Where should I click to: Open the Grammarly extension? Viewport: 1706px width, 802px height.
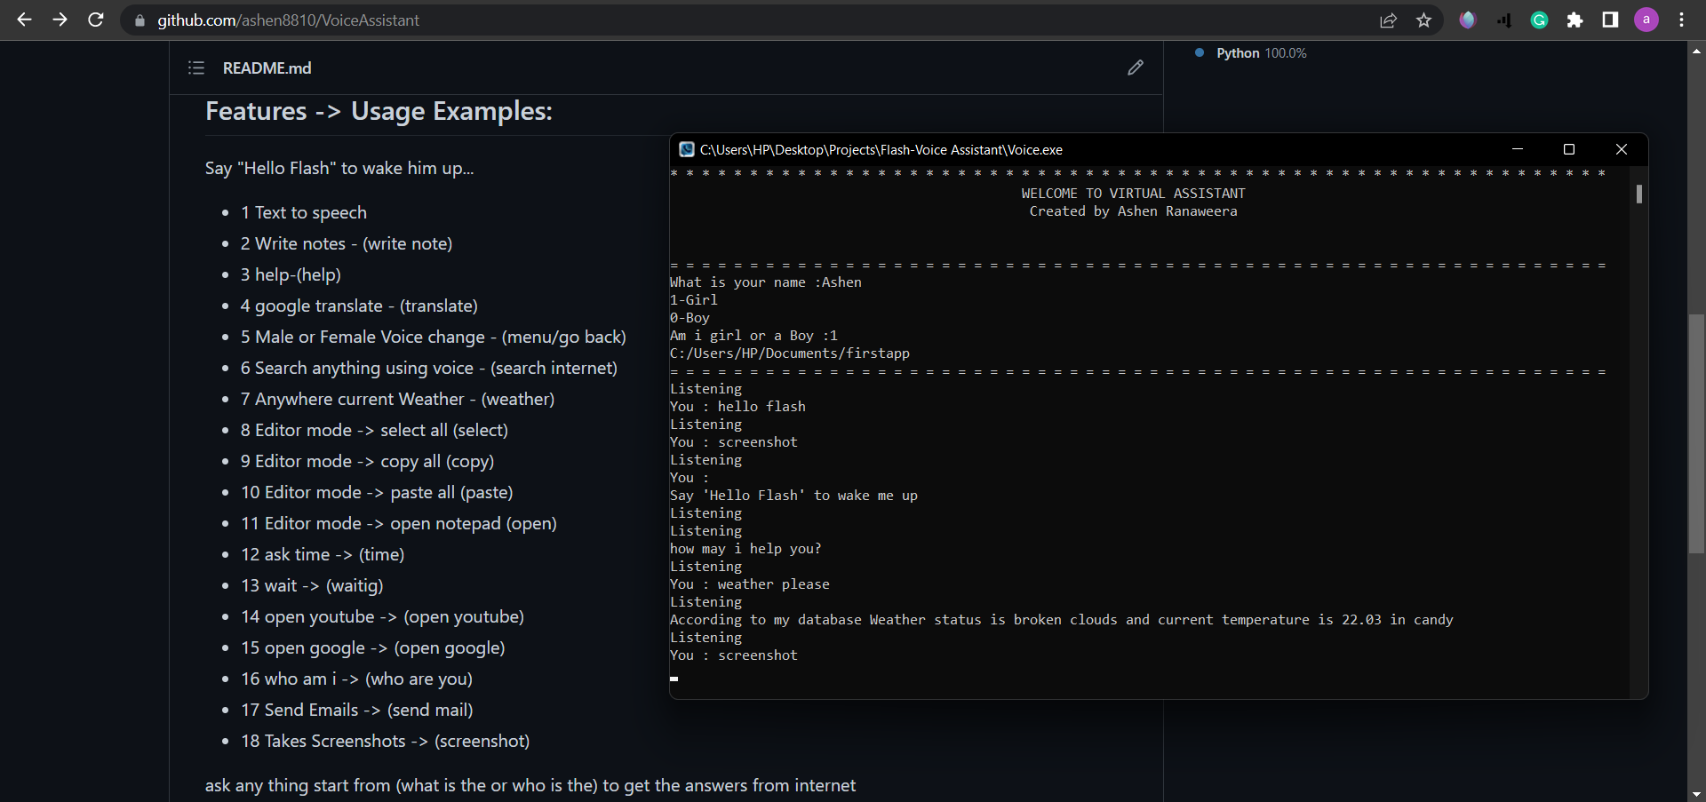click(1539, 20)
